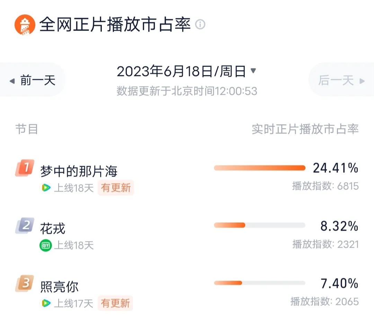Open the show 梦中的那片海

(79, 171)
